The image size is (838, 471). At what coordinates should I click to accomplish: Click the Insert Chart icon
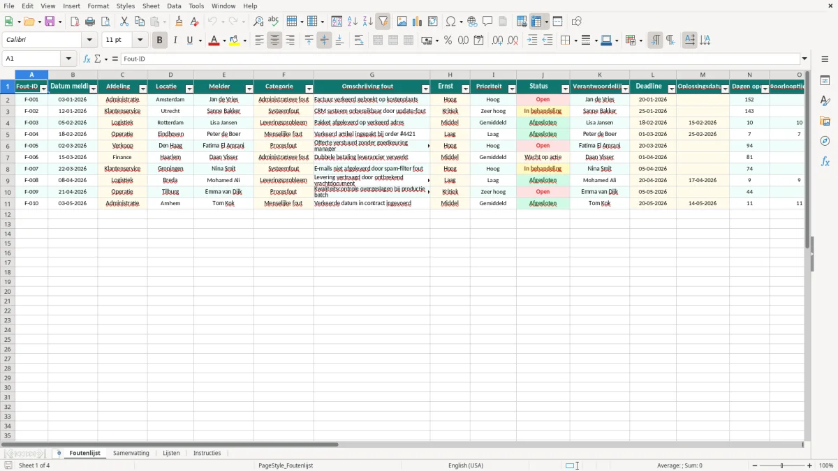coord(418,22)
